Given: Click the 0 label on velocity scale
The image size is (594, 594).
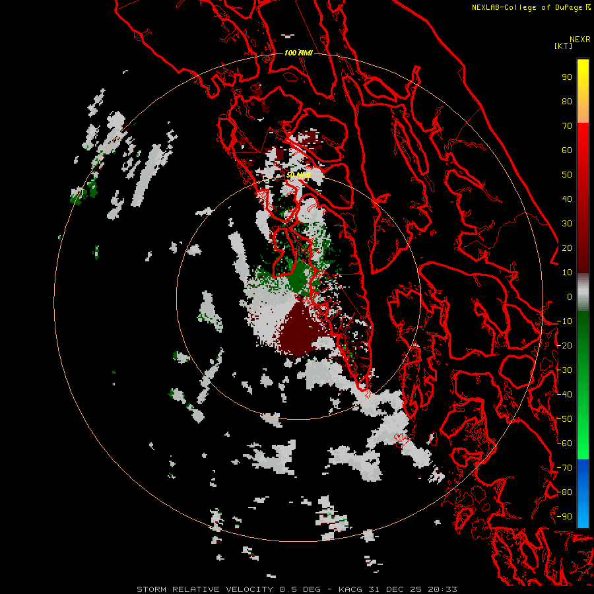Looking at the screenshot, I should point(570,297).
